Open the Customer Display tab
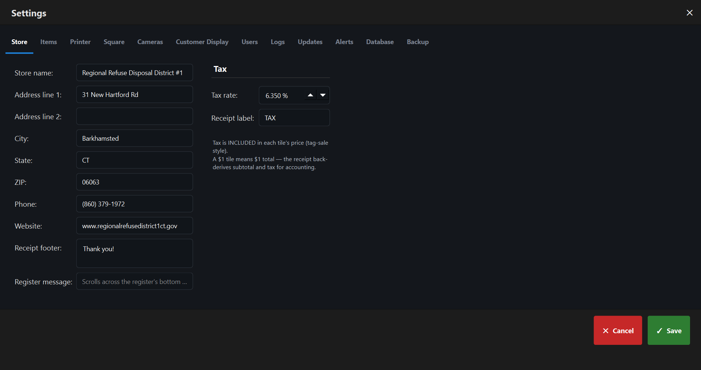 point(202,42)
